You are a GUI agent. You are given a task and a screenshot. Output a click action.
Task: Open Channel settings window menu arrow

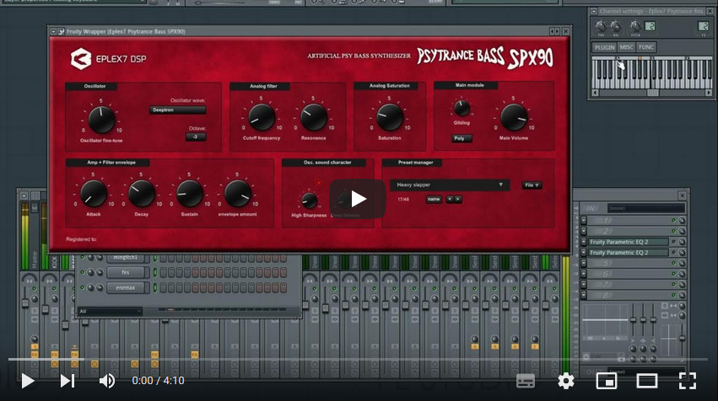coord(594,11)
